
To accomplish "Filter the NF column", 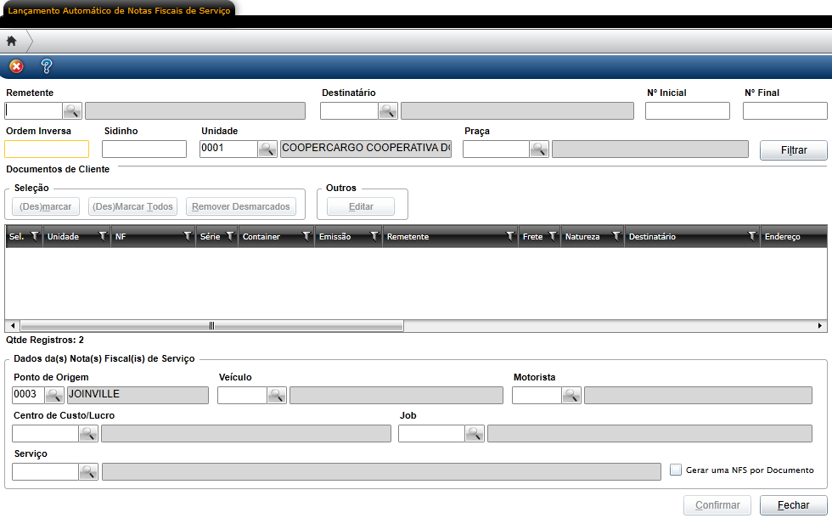I will [188, 236].
